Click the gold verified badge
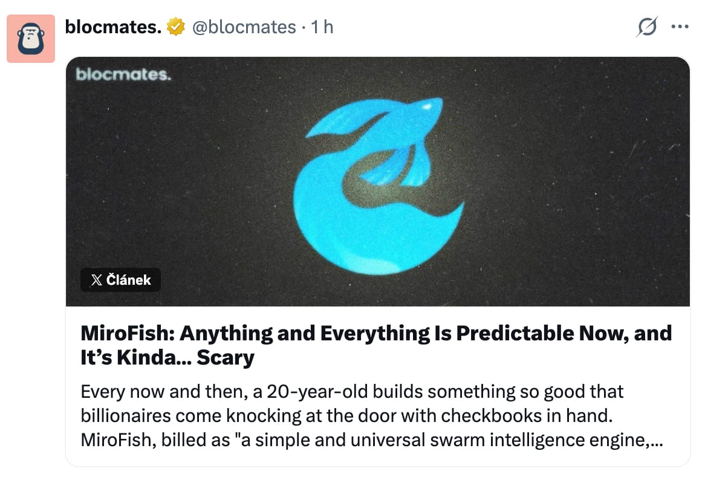Image resolution: width=705 pixels, height=477 pixels. point(175,27)
